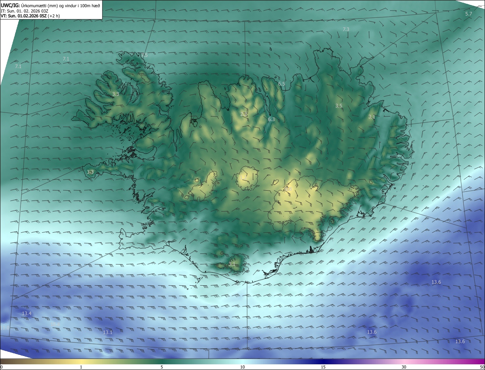This screenshot has height=370, width=485.
Task: Click the 6.3 value label on the map
Action: (271, 119)
